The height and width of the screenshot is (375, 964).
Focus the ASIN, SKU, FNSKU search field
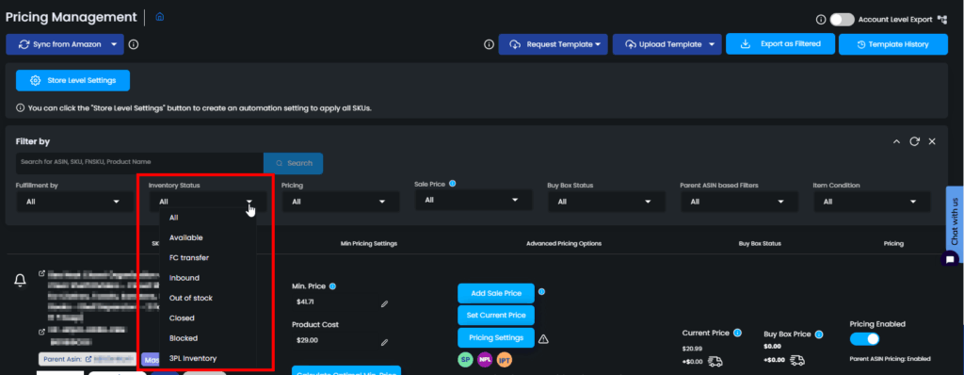click(x=140, y=163)
